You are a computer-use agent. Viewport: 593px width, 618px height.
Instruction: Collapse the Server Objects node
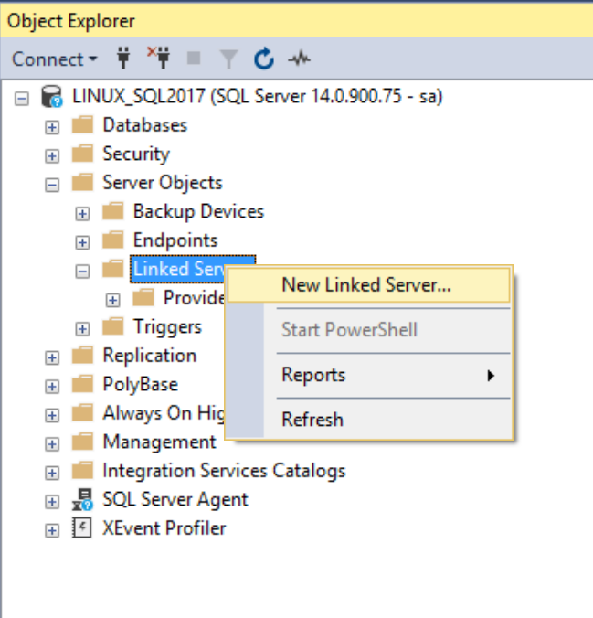[52, 185]
